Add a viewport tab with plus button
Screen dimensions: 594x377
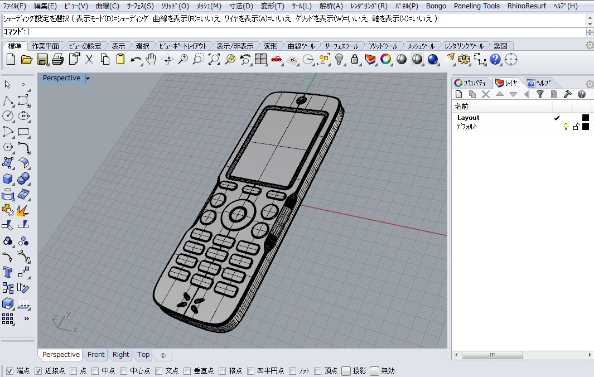163,355
